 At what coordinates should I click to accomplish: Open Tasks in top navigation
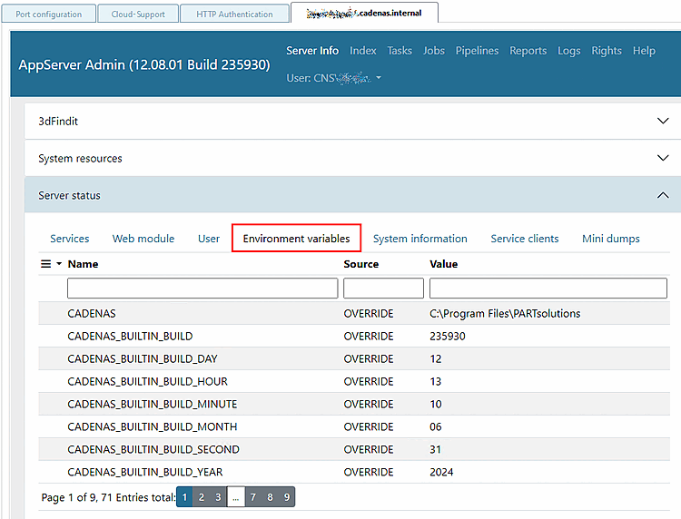click(x=400, y=51)
